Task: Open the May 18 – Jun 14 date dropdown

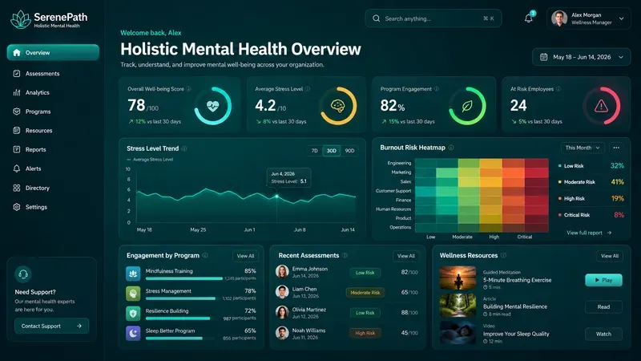Action: (x=581, y=57)
